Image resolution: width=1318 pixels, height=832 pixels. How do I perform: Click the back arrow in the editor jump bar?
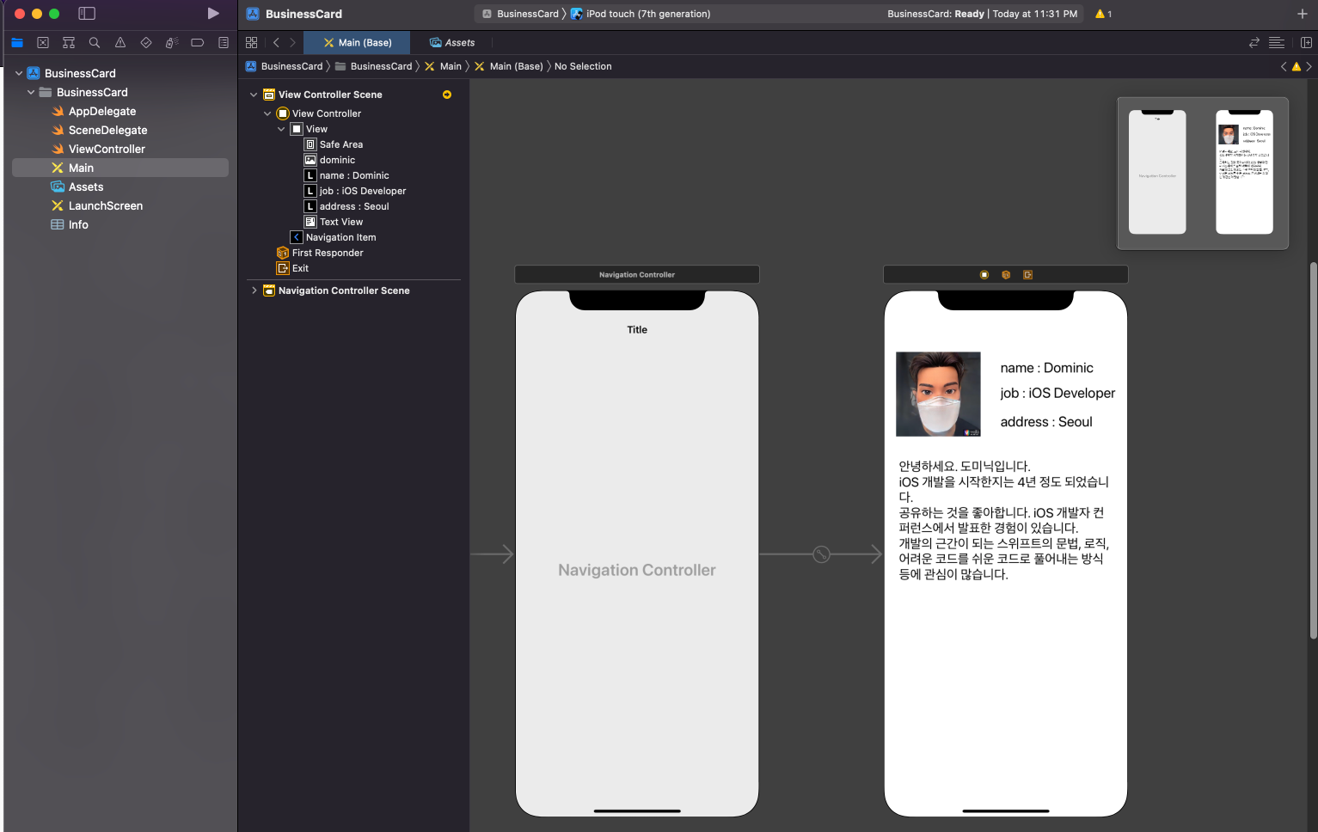pos(276,41)
